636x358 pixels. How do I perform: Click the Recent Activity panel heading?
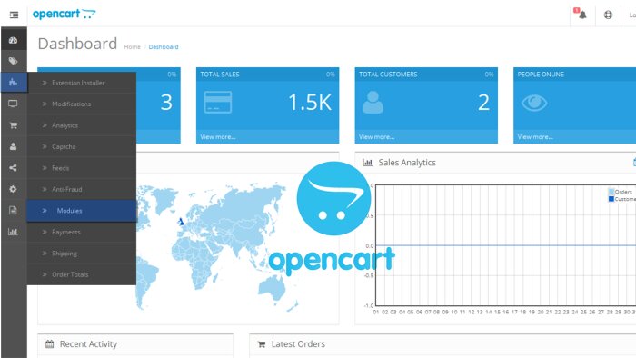tap(88, 344)
